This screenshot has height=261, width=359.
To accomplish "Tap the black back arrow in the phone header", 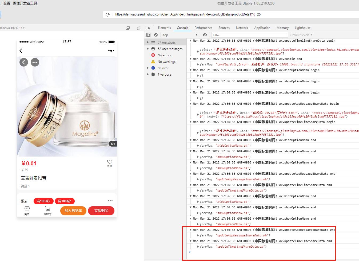I will (21, 51).
